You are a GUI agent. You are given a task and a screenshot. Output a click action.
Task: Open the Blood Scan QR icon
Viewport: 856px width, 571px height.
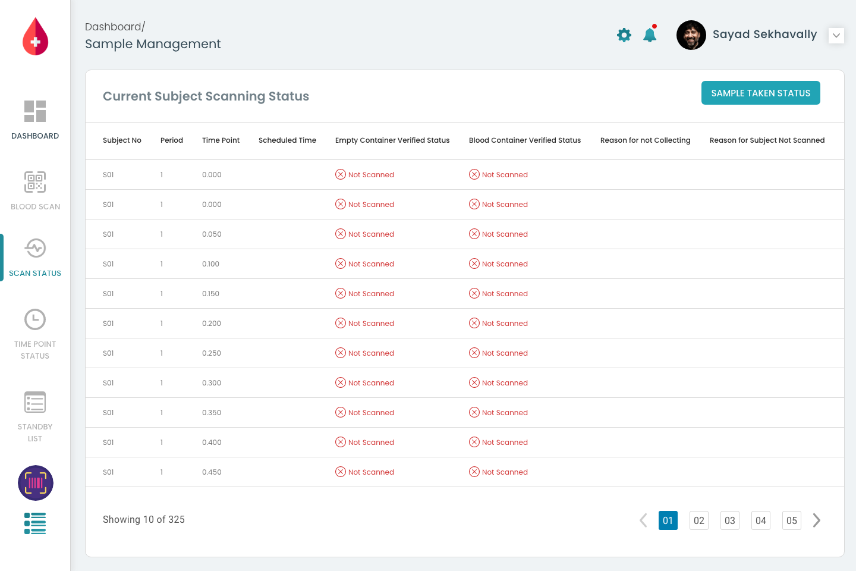[35, 182]
